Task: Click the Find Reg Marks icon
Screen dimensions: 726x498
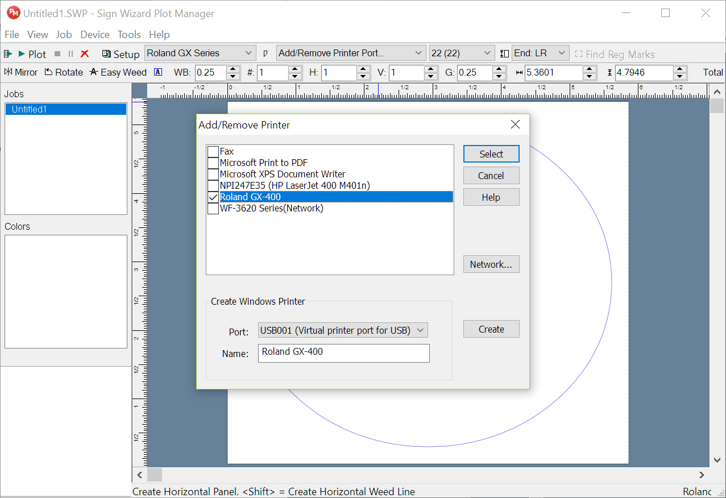Action: pyautogui.click(x=579, y=54)
